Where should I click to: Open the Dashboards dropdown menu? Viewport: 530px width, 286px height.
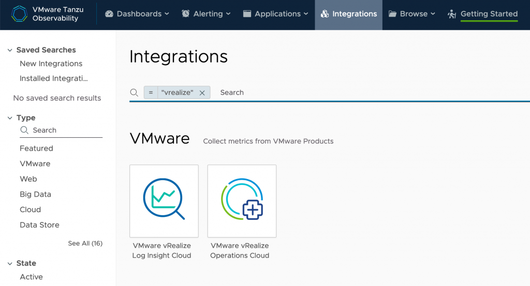tap(137, 14)
